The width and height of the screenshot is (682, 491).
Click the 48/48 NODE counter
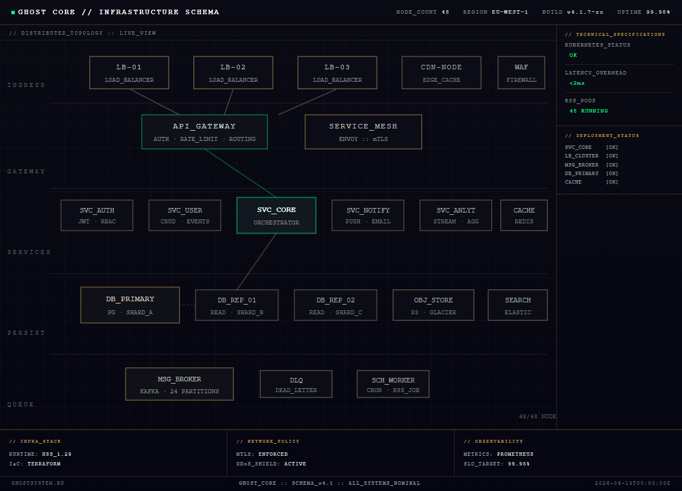click(538, 417)
